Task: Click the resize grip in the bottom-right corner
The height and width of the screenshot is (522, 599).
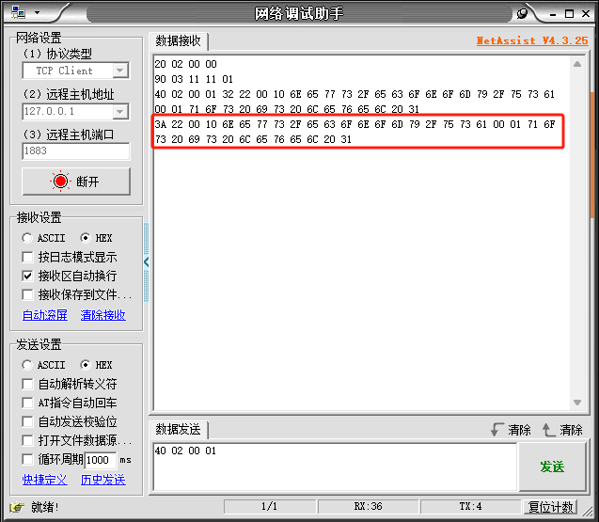Action: coord(587,510)
